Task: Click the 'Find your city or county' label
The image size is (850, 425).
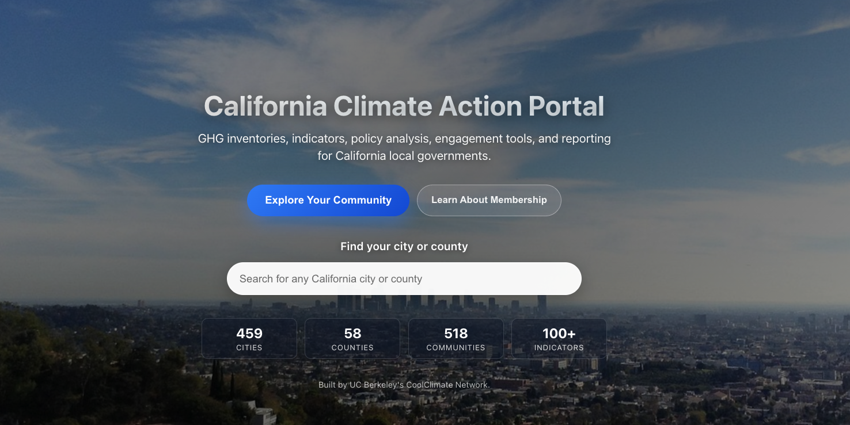Action: [x=404, y=247]
